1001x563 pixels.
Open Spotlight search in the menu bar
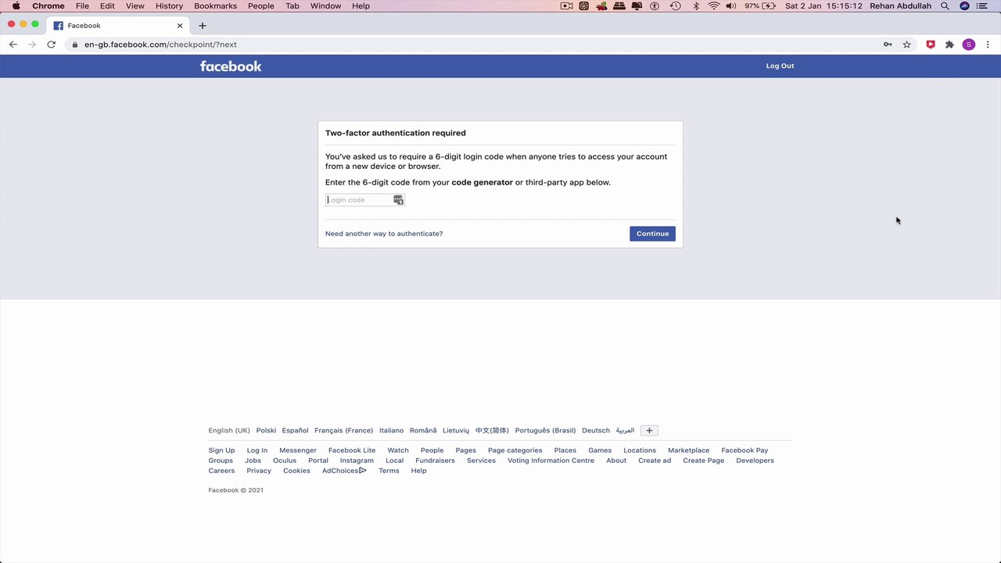click(x=945, y=5)
